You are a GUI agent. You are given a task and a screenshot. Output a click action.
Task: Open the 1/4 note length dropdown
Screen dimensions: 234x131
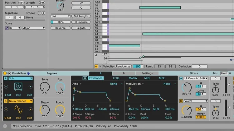61,16
